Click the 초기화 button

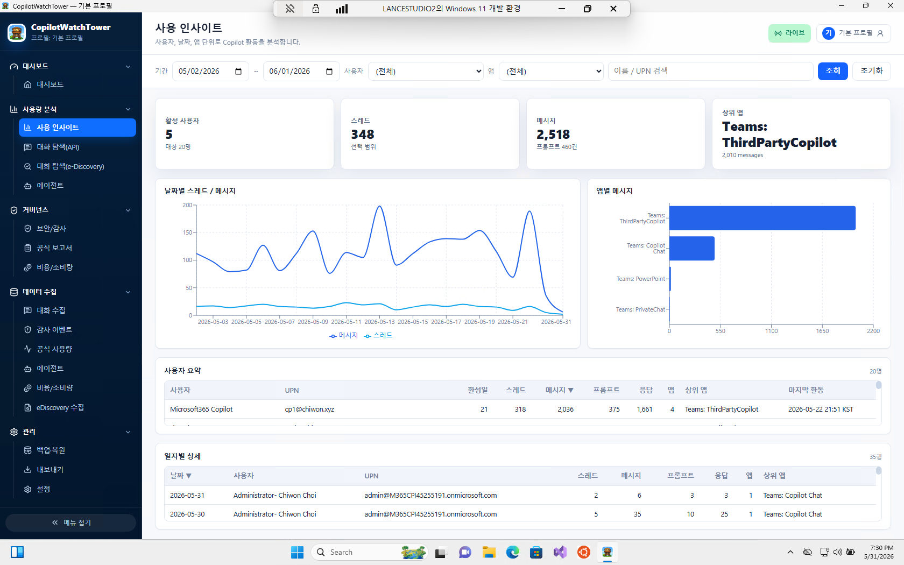(x=872, y=71)
